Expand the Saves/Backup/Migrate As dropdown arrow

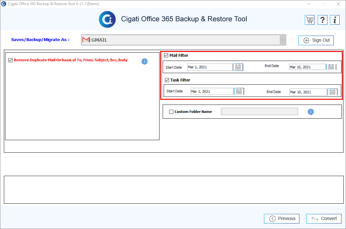click(x=283, y=40)
